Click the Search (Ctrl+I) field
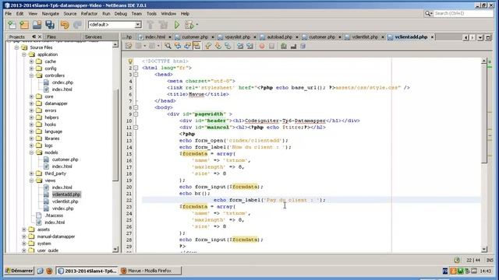 (462, 13)
